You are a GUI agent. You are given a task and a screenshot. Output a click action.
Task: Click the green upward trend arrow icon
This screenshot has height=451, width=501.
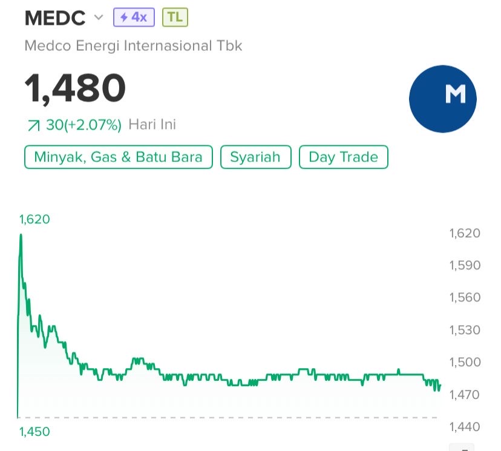tap(33, 126)
